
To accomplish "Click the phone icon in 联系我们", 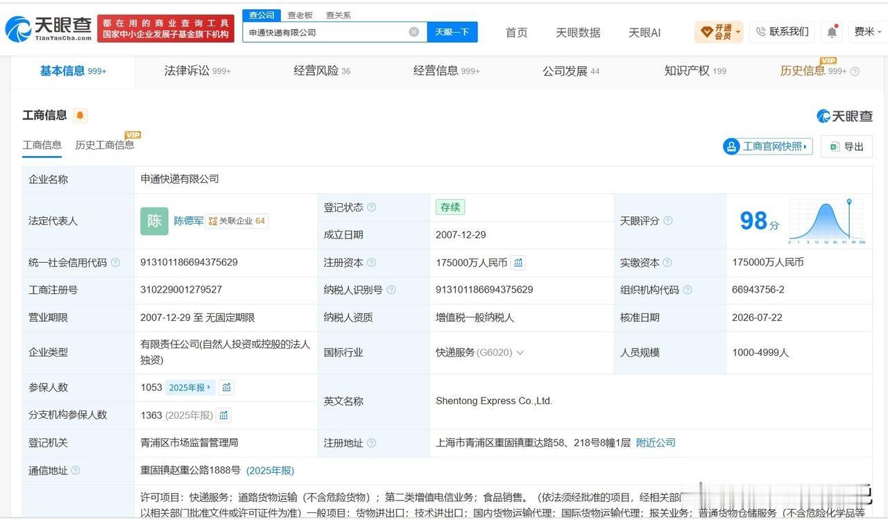I will point(760,32).
